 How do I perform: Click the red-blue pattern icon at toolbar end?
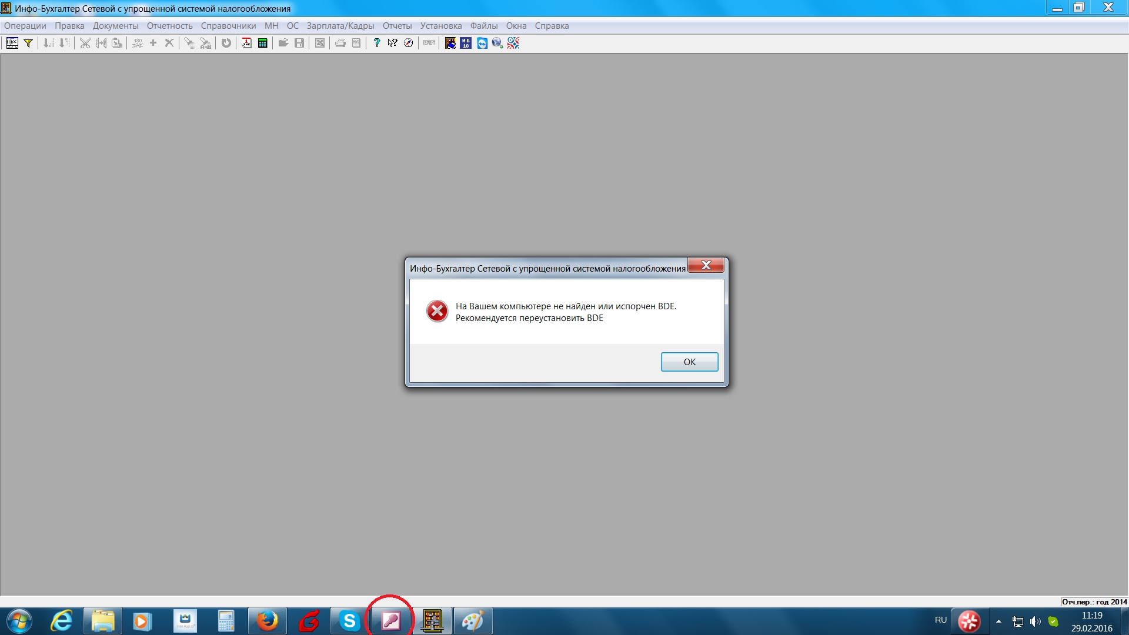tap(513, 43)
